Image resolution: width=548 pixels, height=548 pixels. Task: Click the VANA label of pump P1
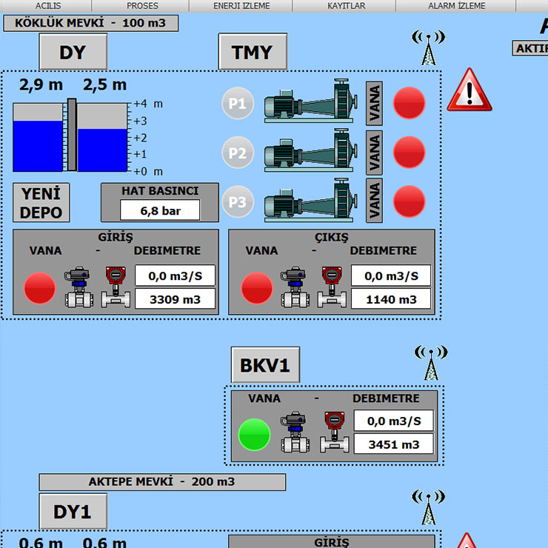374,104
